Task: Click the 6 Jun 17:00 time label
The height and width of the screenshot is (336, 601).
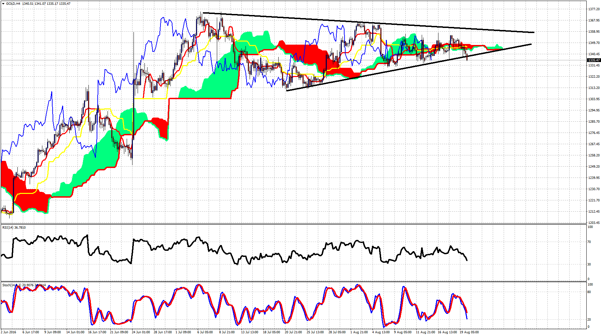Action: [31, 332]
